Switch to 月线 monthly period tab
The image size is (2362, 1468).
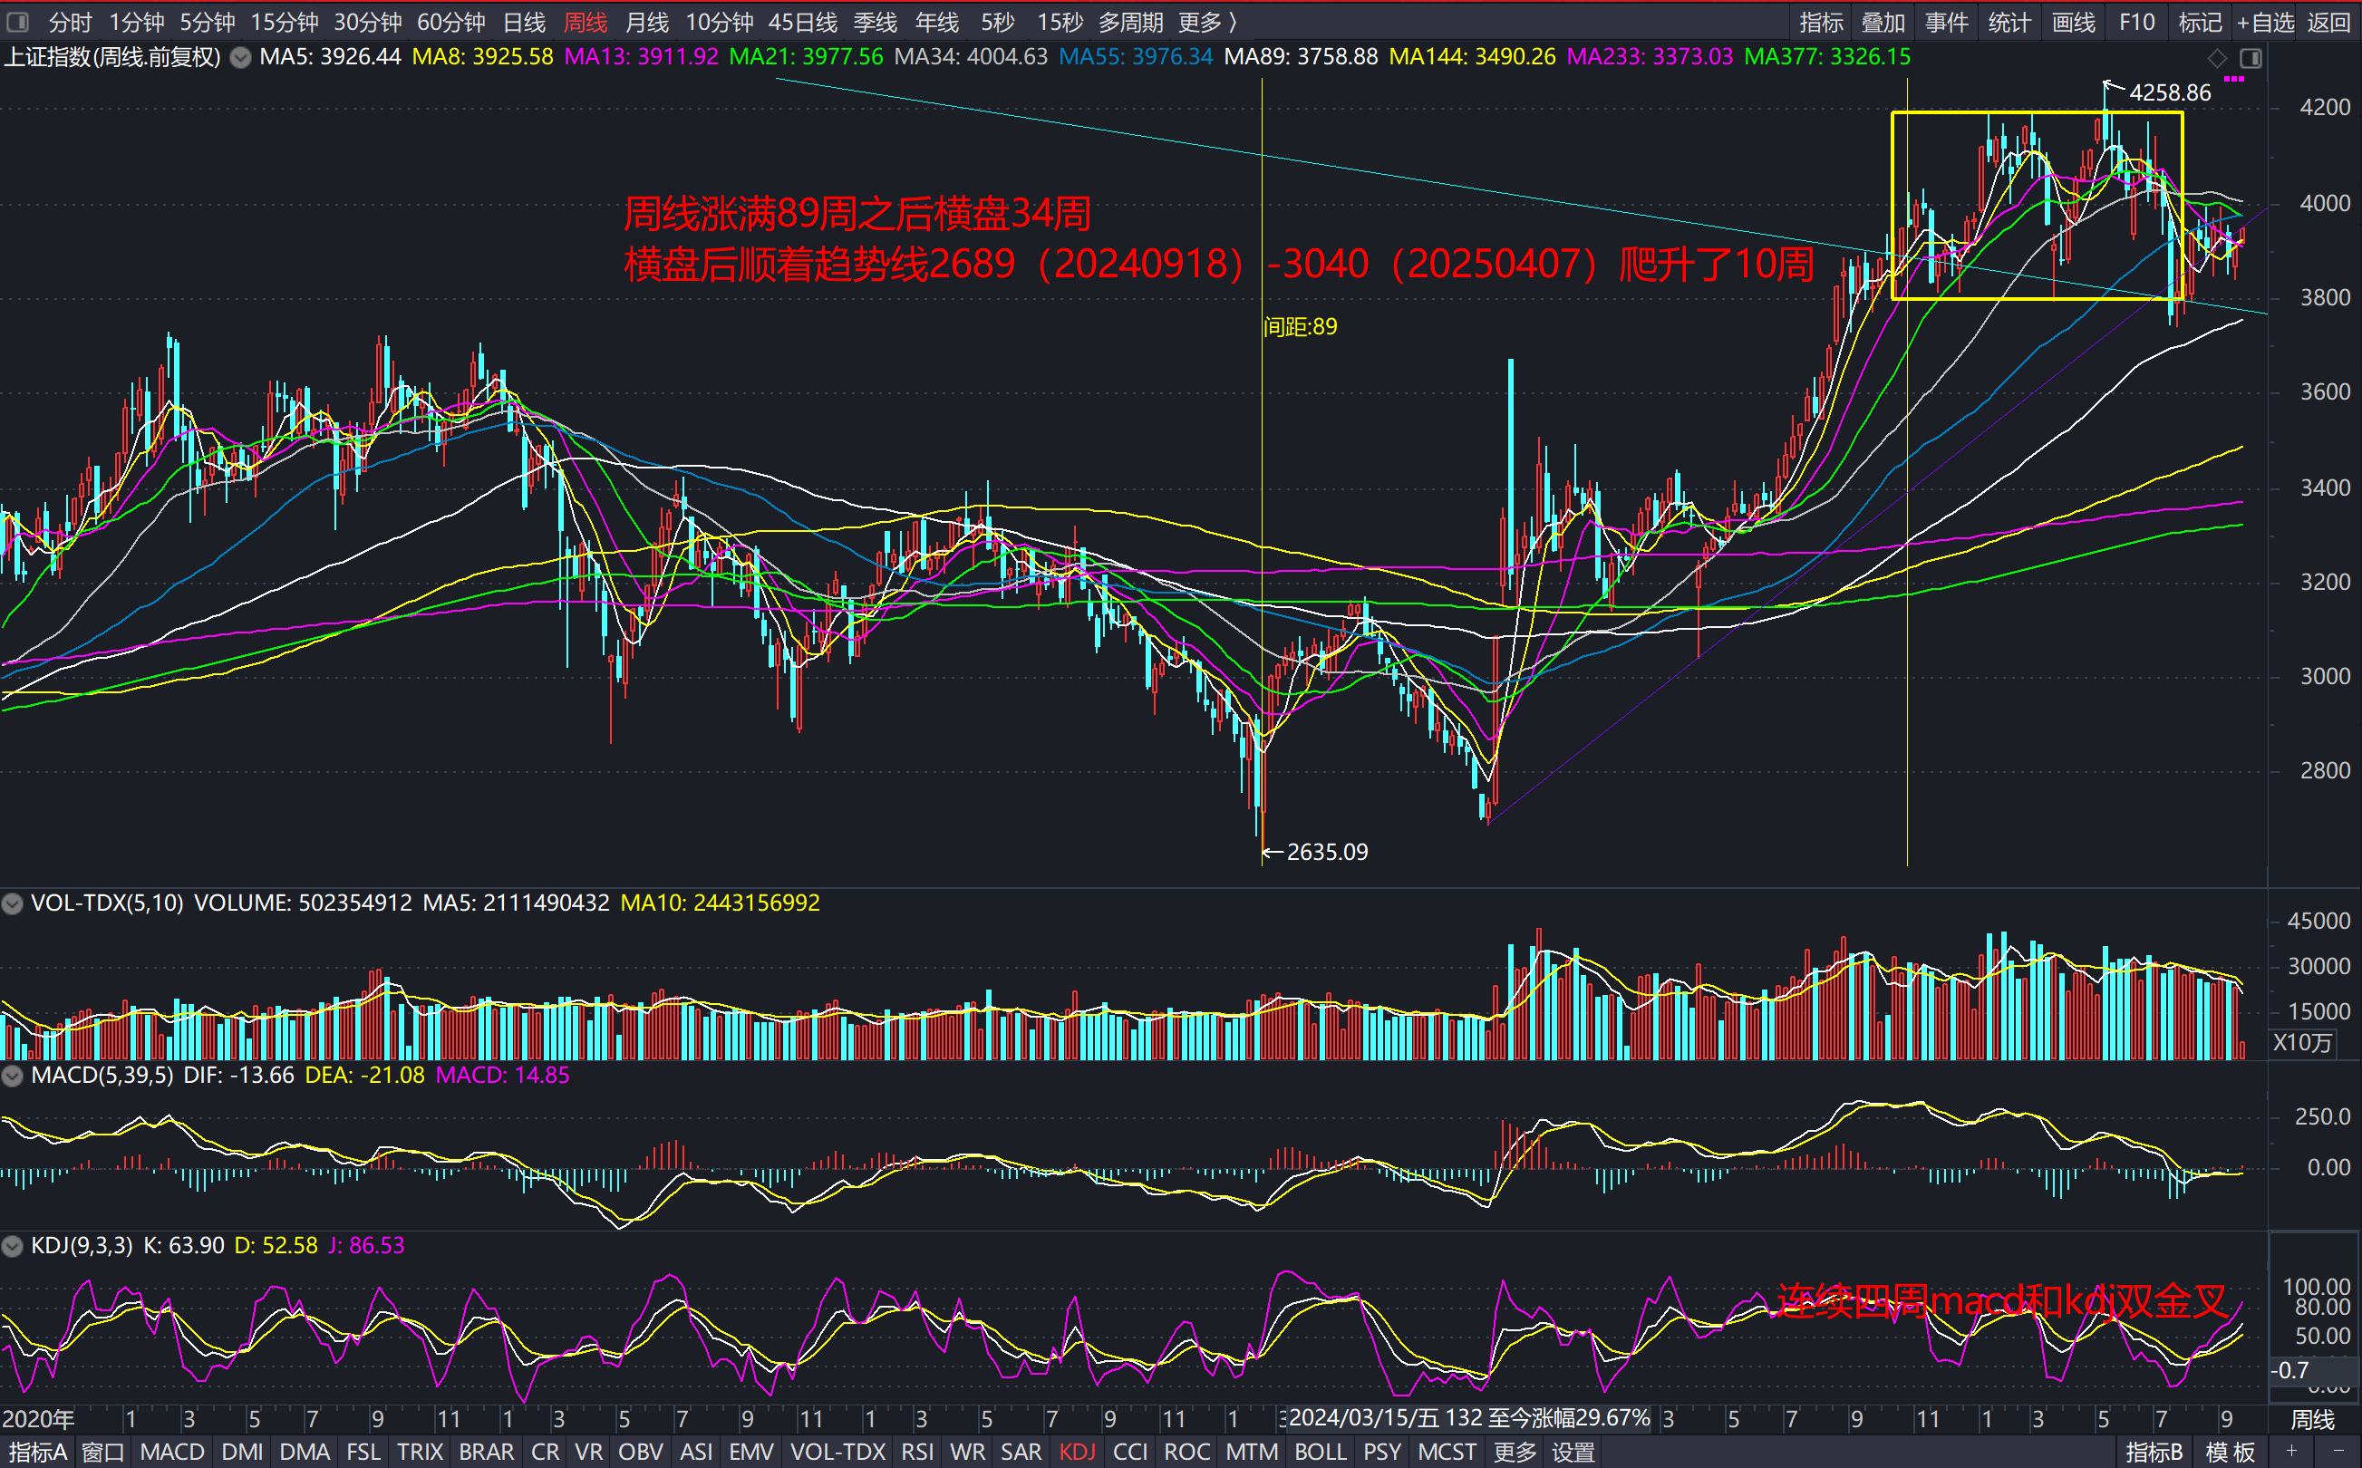coord(646,22)
